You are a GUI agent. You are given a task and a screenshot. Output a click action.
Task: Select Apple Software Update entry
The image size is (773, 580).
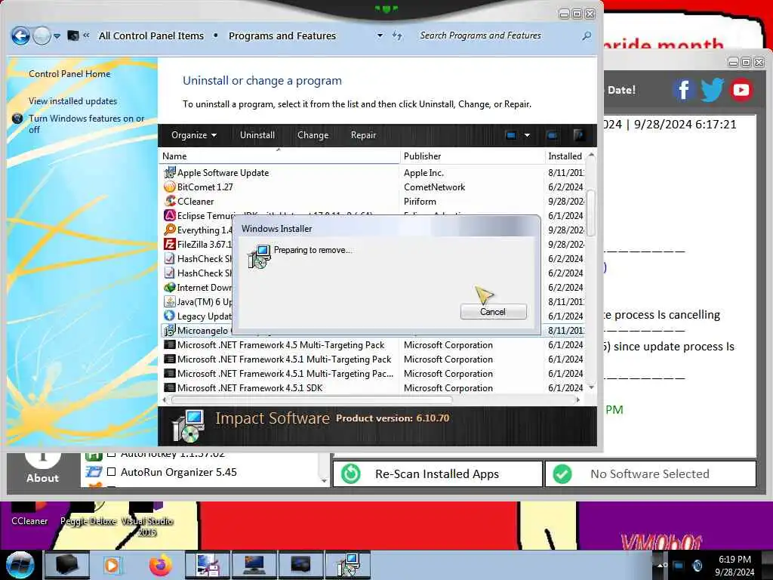click(x=373, y=173)
